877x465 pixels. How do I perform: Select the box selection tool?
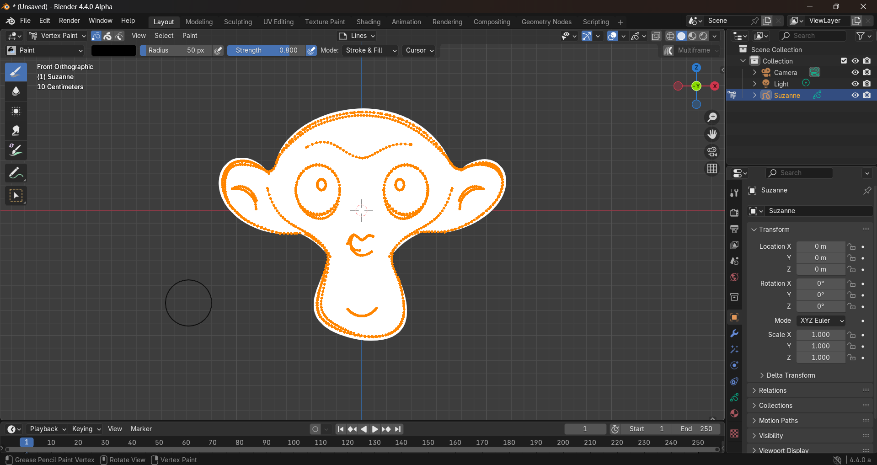(16, 196)
